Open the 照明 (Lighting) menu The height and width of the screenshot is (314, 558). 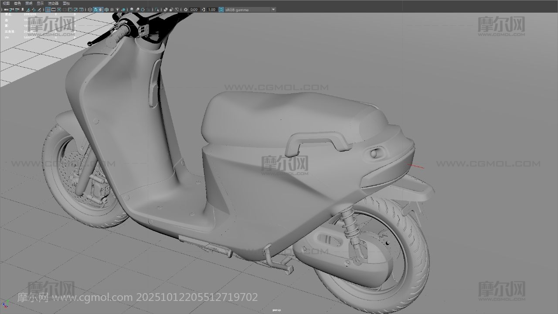29,3
